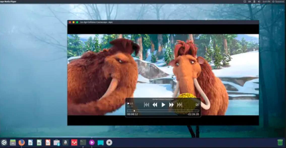Click the elapsed time 00:08:12

pyautogui.click(x=133, y=114)
